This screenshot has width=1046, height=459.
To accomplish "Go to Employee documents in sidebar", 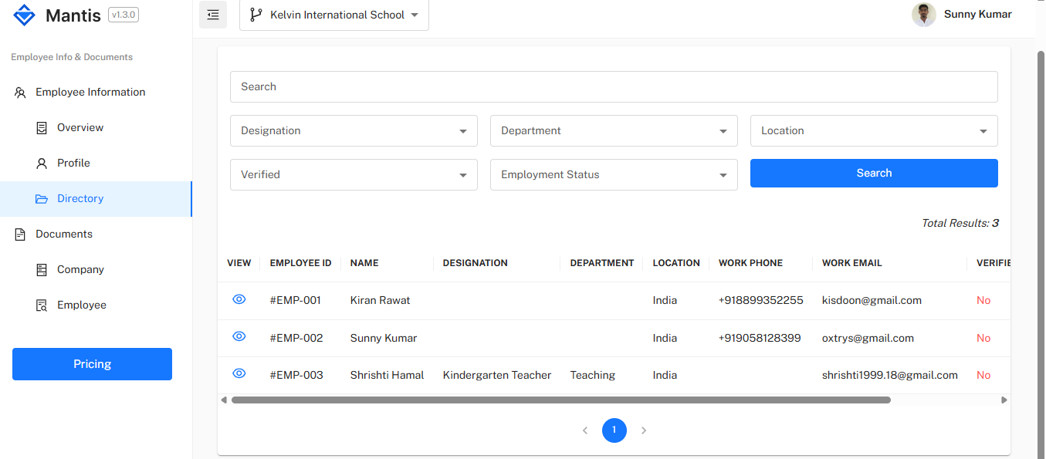I will (x=96, y=305).
